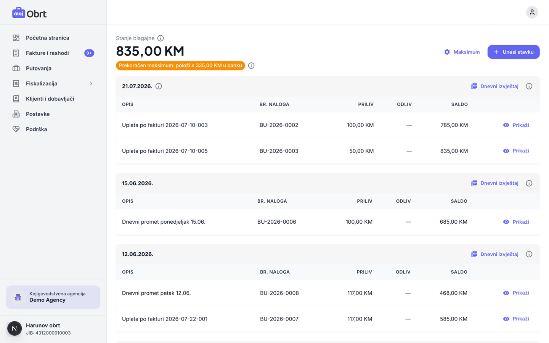Open Dnevni izvještaj for 21.07.2026.
This screenshot has width=549, height=343.
point(495,86)
